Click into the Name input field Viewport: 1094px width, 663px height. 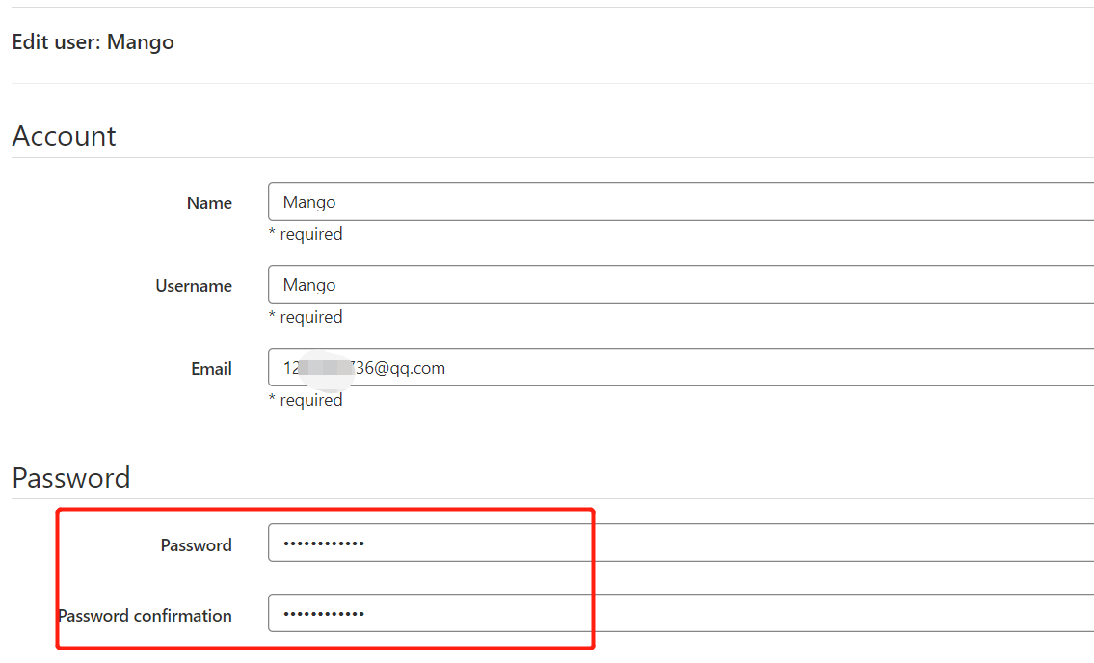pyautogui.click(x=680, y=201)
